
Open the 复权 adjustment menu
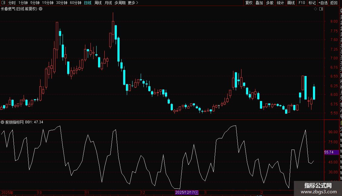(x=249, y=3)
